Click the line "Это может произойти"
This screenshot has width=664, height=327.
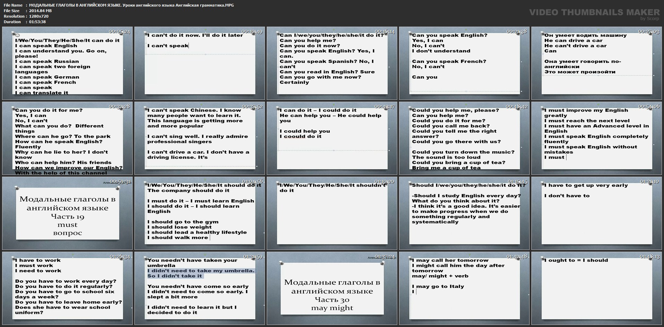[579, 72]
